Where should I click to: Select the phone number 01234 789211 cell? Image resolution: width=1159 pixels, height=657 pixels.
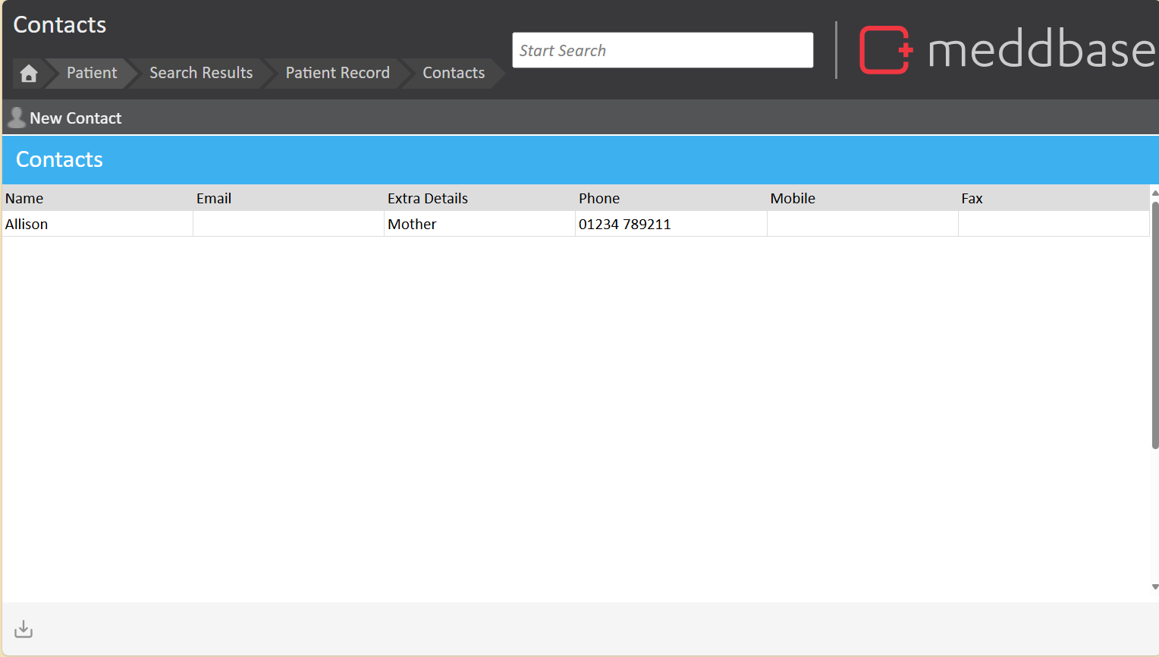tap(625, 224)
